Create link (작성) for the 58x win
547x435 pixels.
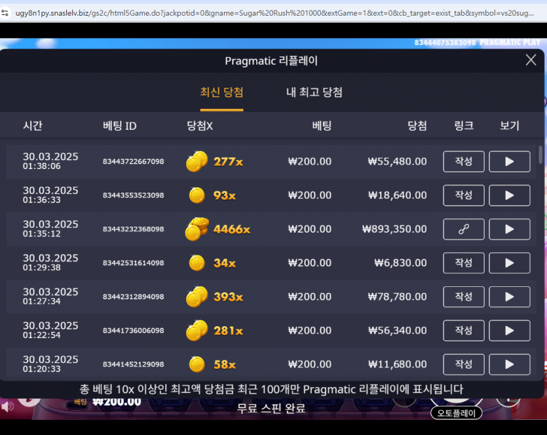(464, 364)
